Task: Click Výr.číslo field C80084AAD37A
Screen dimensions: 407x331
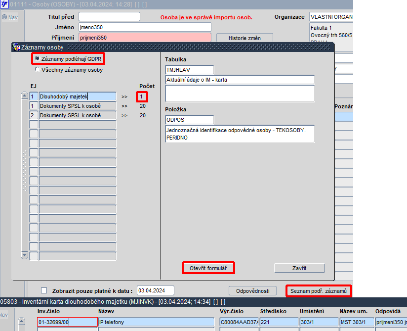Action: pyautogui.click(x=239, y=322)
